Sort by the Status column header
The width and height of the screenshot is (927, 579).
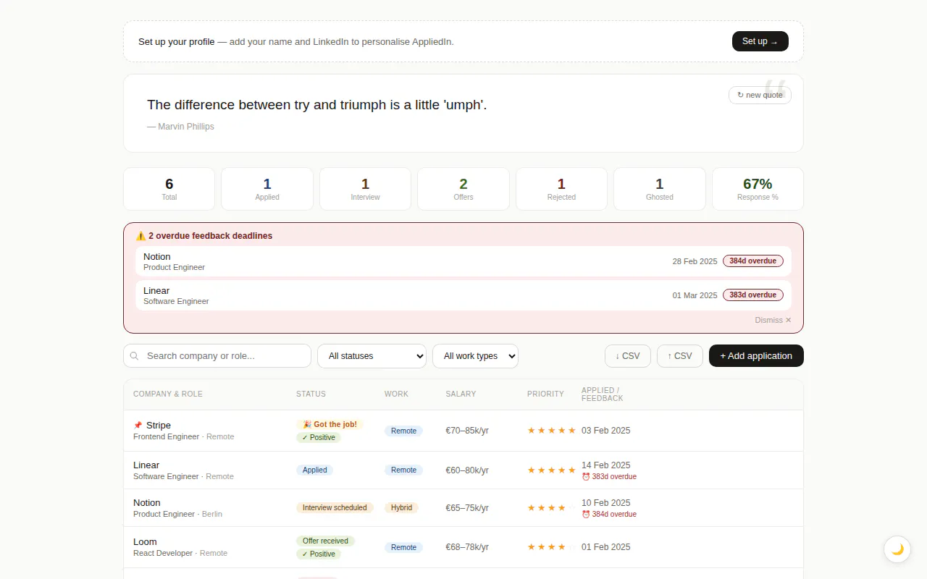pyautogui.click(x=311, y=394)
